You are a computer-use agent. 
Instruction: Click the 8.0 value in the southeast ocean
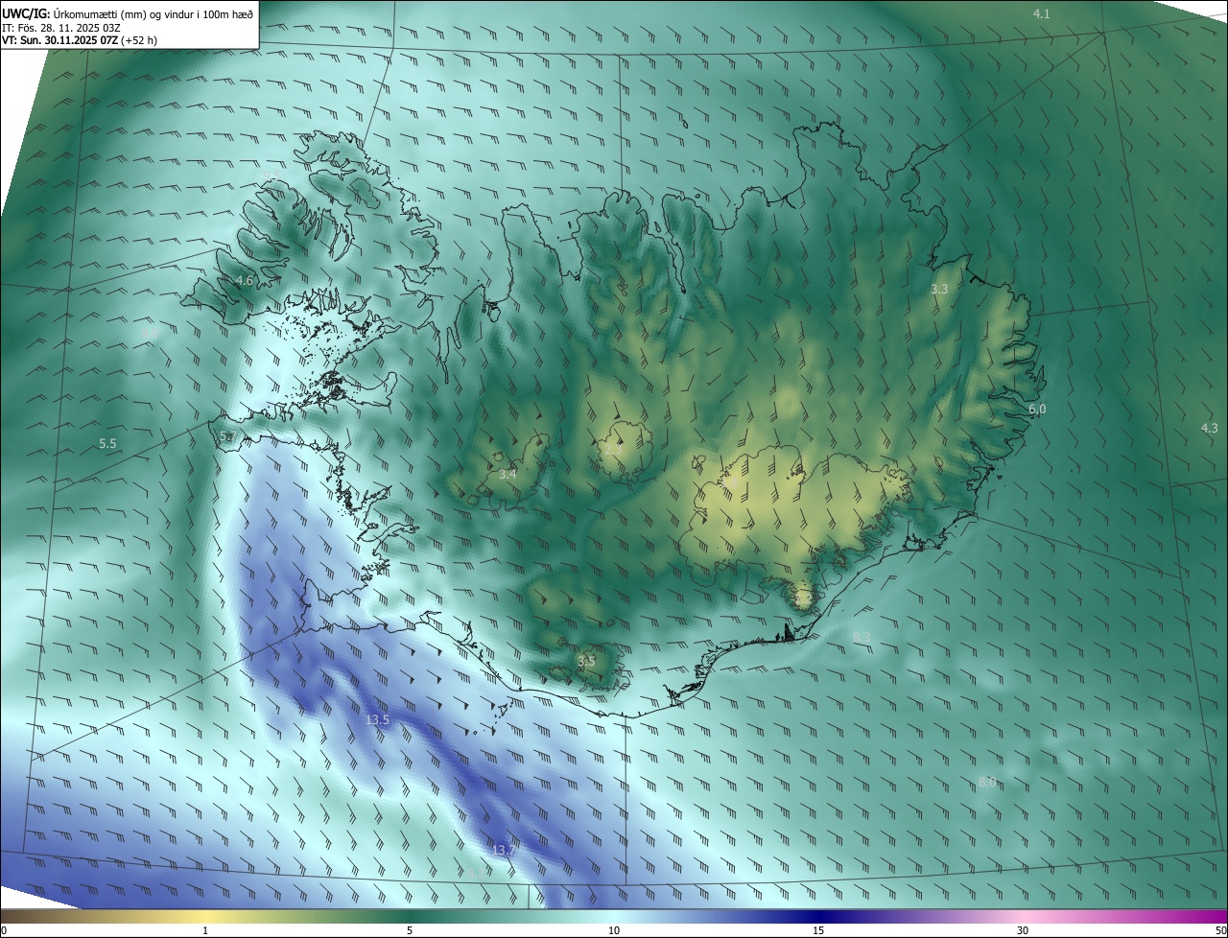pos(987,783)
